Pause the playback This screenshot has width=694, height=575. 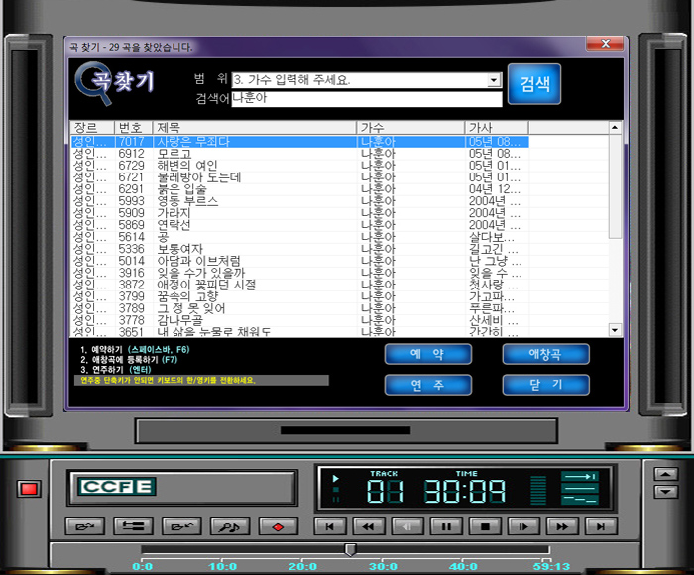446,526
